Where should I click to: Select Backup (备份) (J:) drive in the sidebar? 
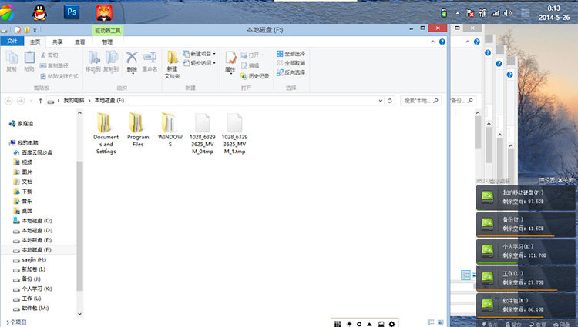pyautogui.click(x=27, y=279)
